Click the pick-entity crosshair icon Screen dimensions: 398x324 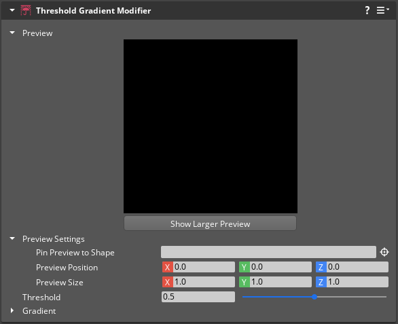pyautogui.click(x=384, y=252)
